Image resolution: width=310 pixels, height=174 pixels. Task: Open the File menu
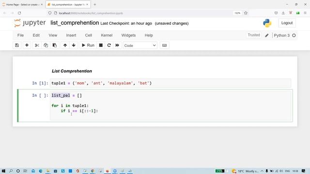(20, 35)
